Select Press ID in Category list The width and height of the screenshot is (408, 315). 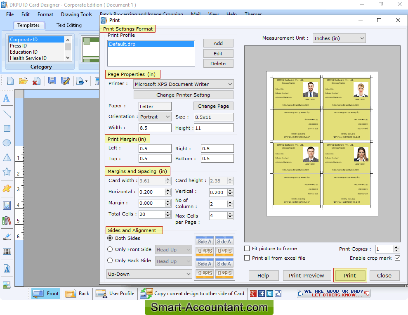click(36, 46)
